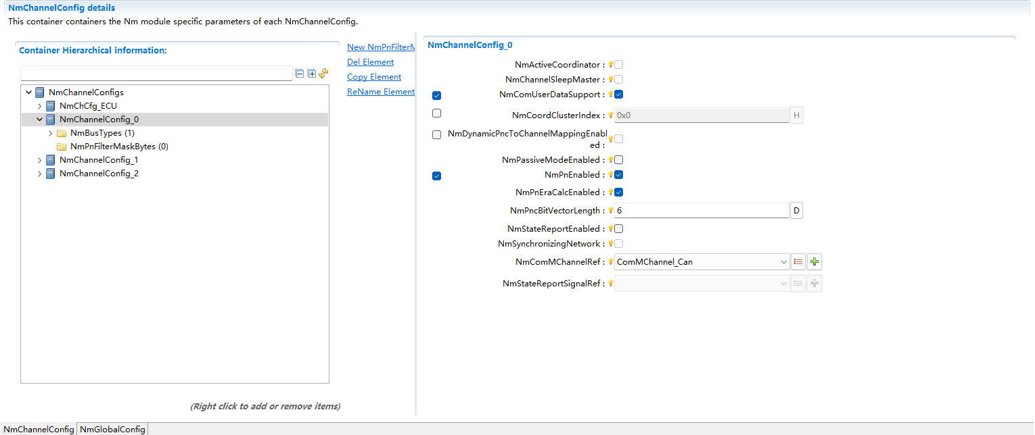The image size is (1035, 435).
Task: Enable the NmPassiveModeEnabled checkbox
Action: [618, 160]
